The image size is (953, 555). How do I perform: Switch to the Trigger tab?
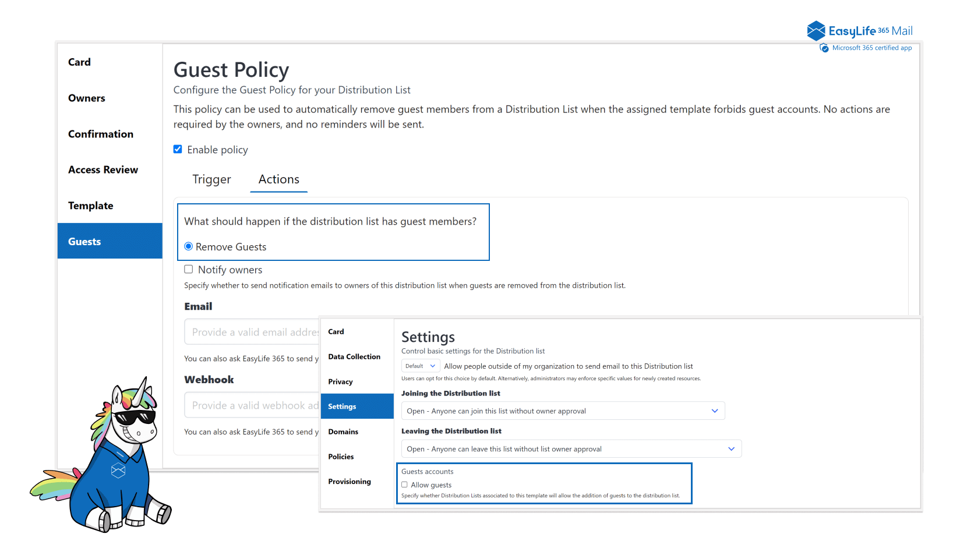point(211,179)
